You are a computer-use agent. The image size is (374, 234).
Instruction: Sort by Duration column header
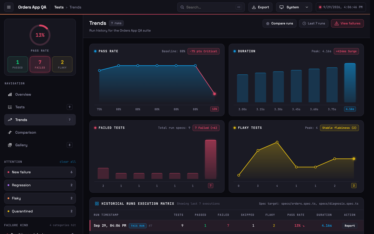point(324,215)
